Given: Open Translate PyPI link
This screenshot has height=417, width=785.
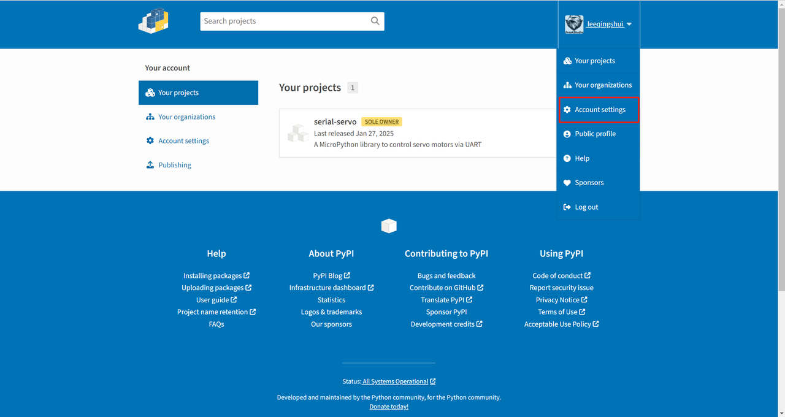Looking at the screenshot, I should [x=446, y=300].
